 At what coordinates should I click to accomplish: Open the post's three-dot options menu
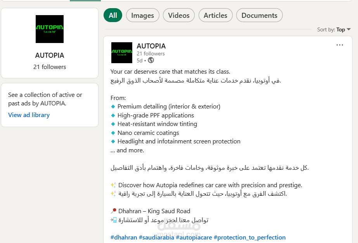click(339, 45)
